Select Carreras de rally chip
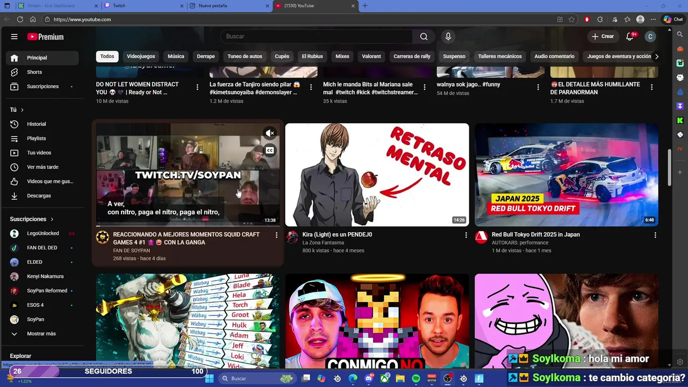 412,56
